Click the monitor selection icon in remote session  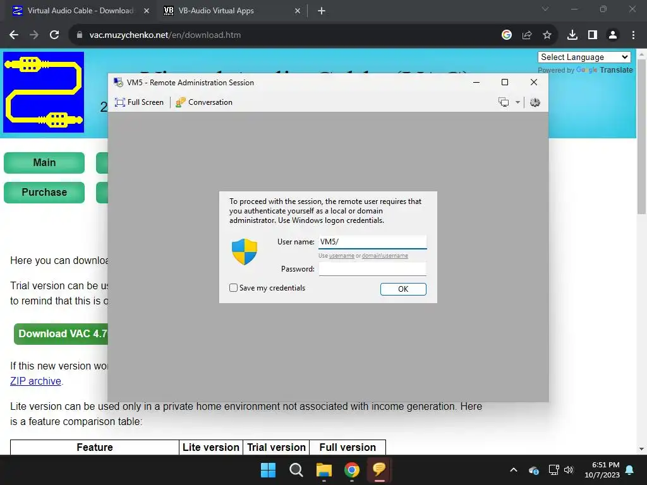pos(504,102)
